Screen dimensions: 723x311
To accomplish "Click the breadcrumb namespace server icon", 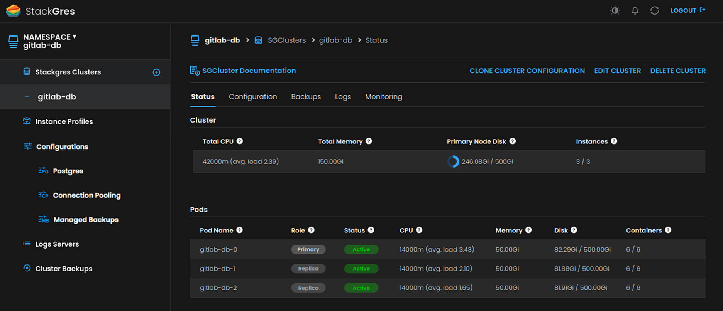I will point(195,40).
